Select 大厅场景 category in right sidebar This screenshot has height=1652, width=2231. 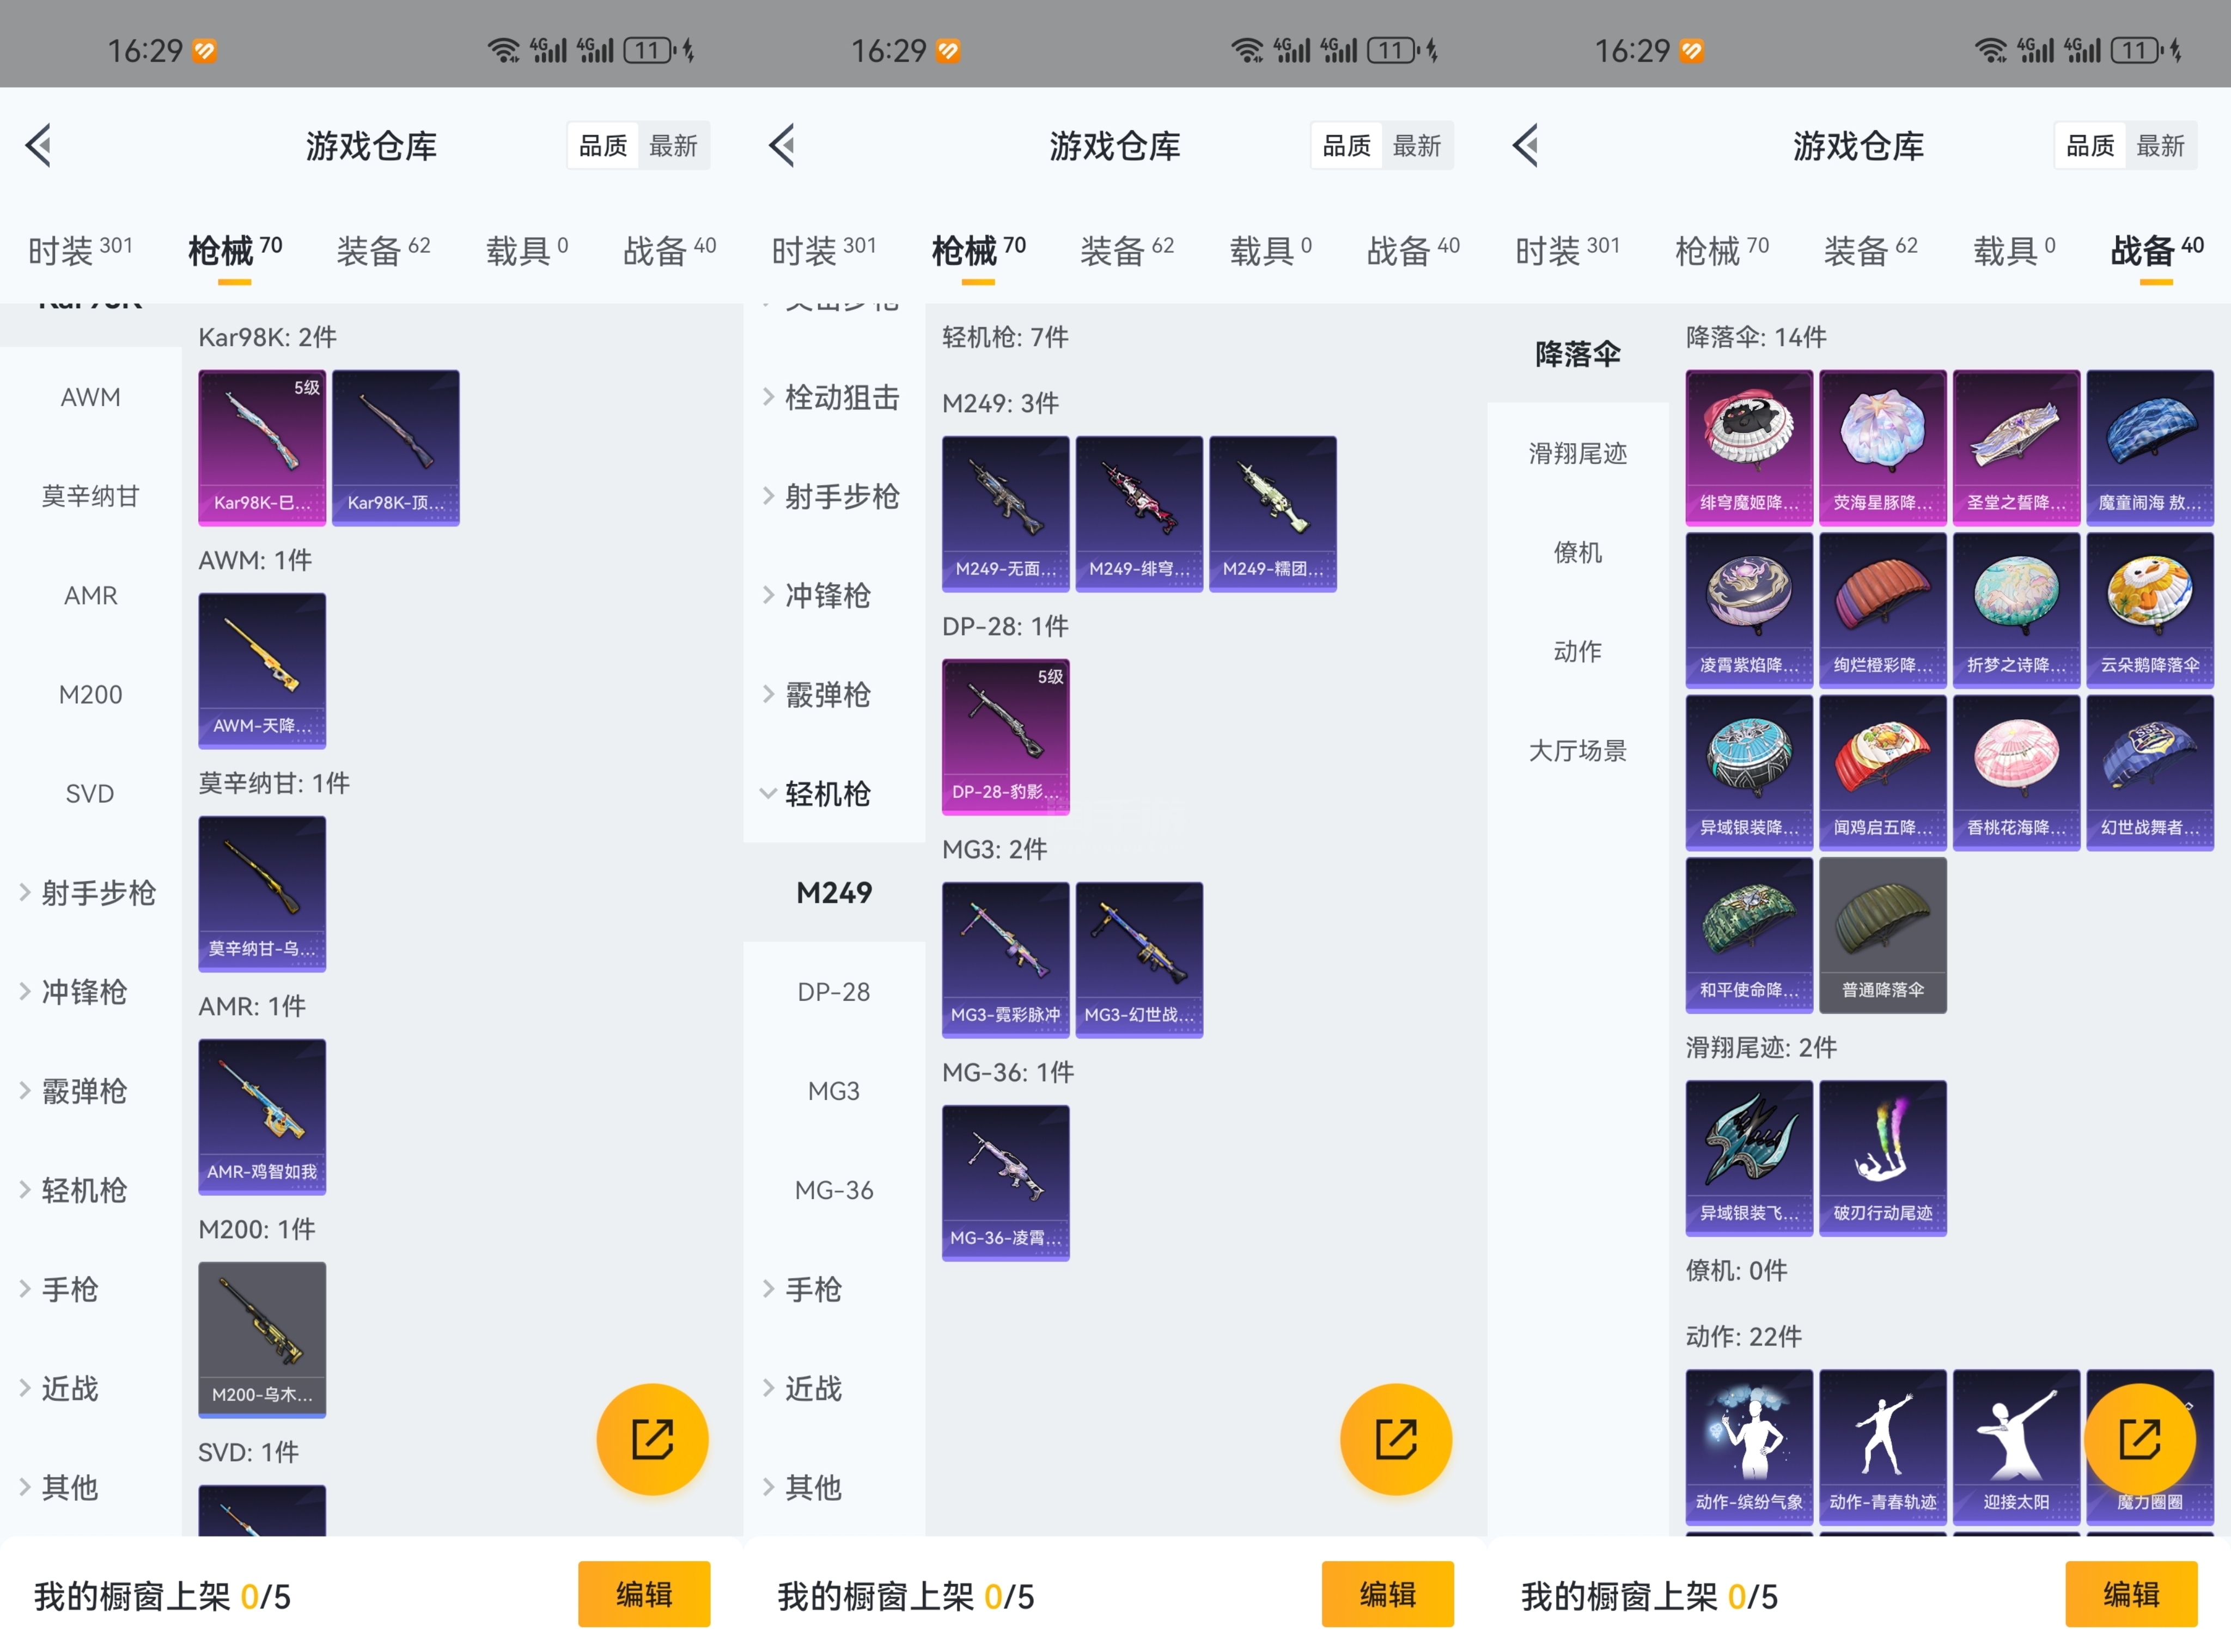1578,750
